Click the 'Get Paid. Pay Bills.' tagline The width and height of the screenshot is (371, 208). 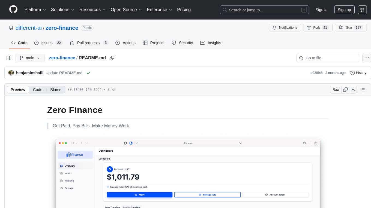[91, 126]
